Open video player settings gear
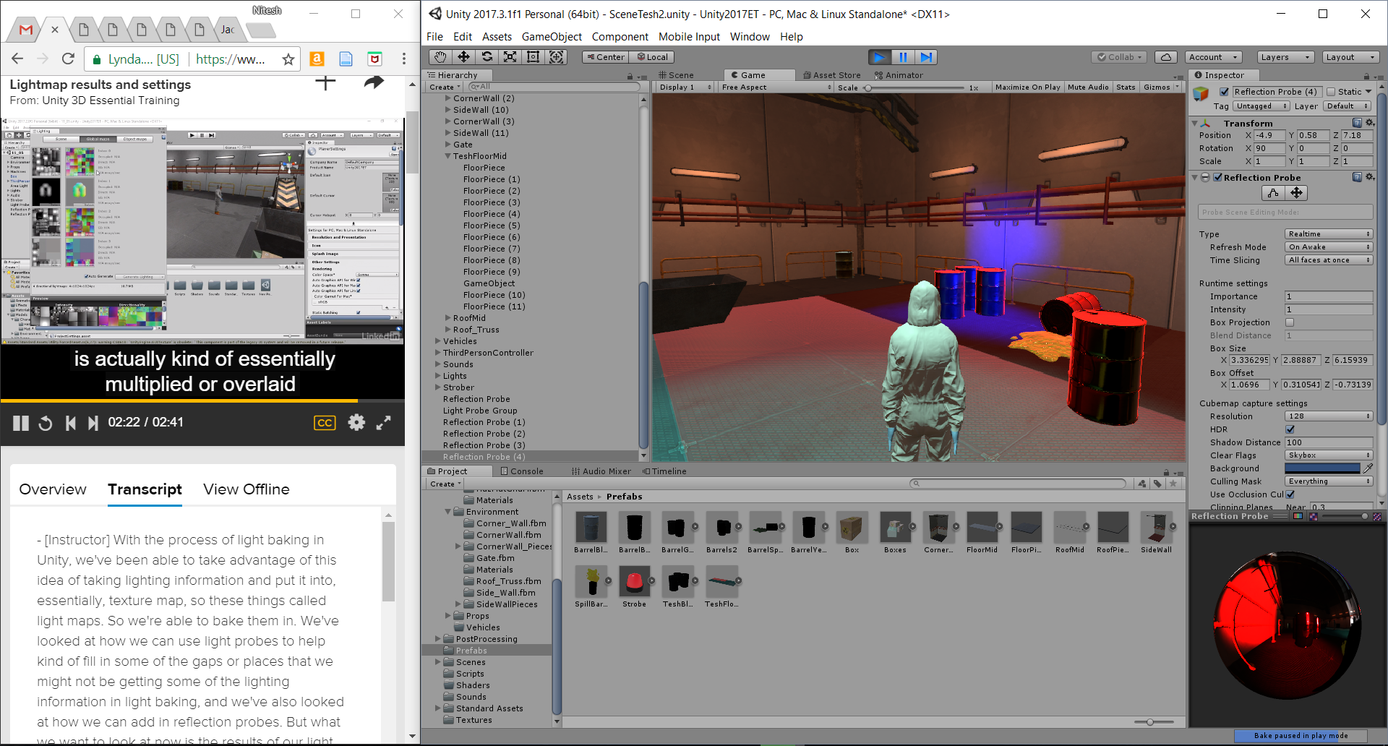1388x746 pixels. tap(356, 422)
